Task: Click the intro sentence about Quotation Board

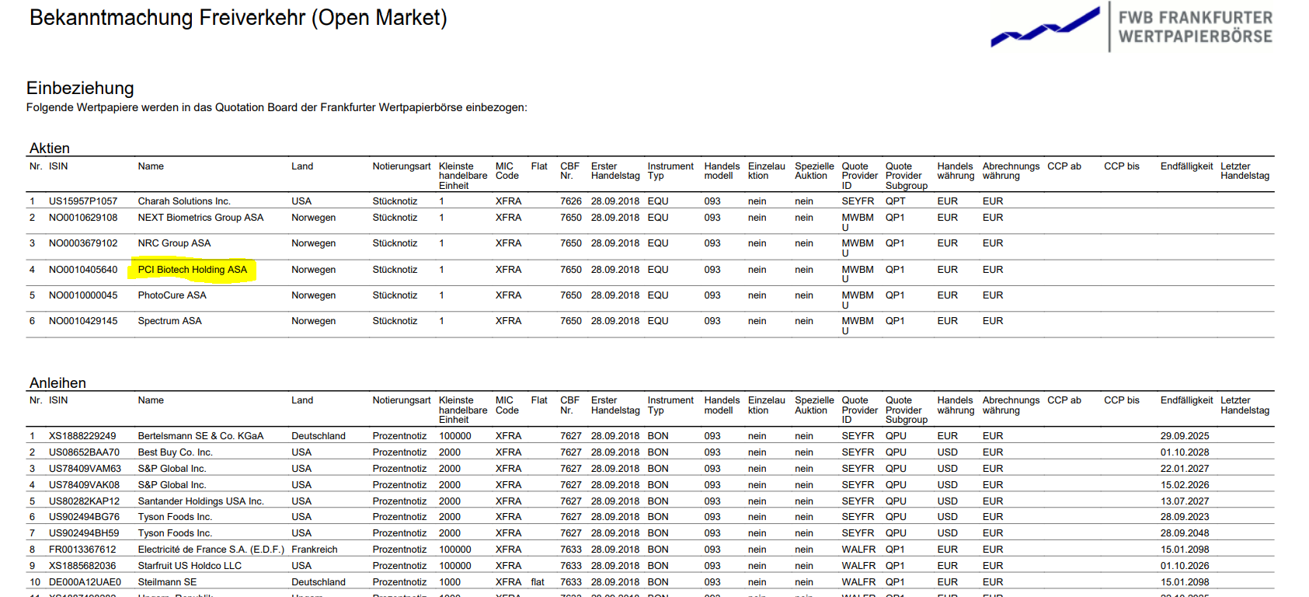Action: point(277,108)
